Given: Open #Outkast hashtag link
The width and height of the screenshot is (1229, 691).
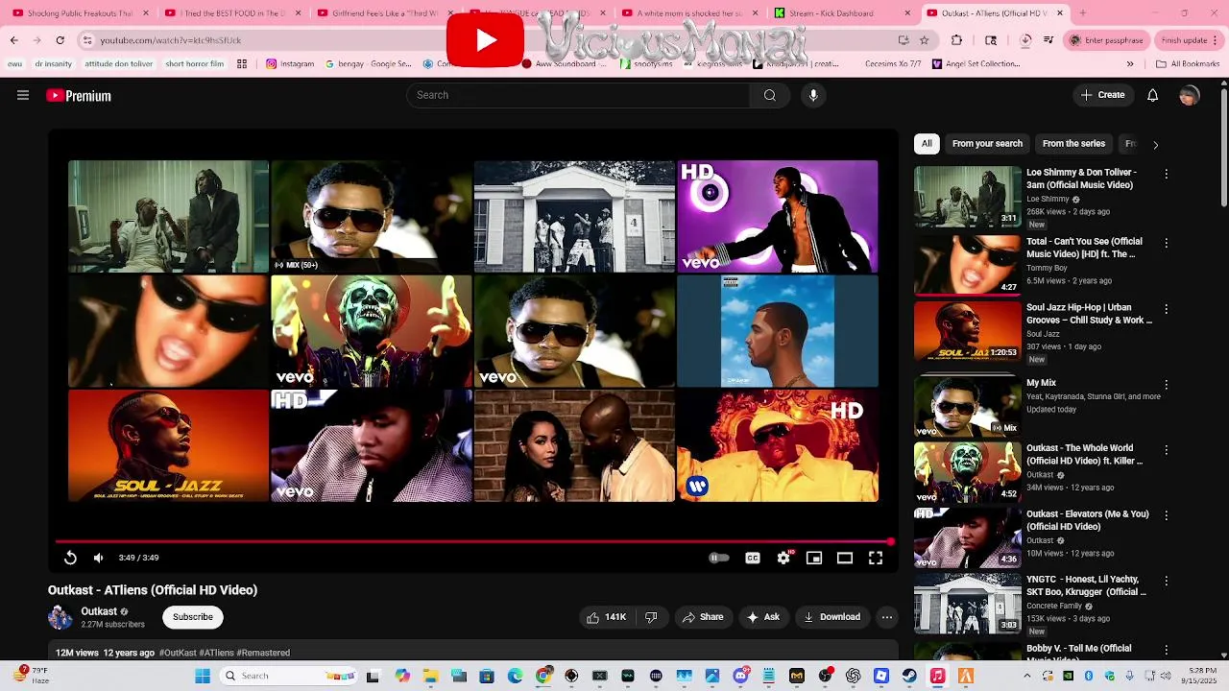Looking at the screenshot, I should click(x=178, y=653).
